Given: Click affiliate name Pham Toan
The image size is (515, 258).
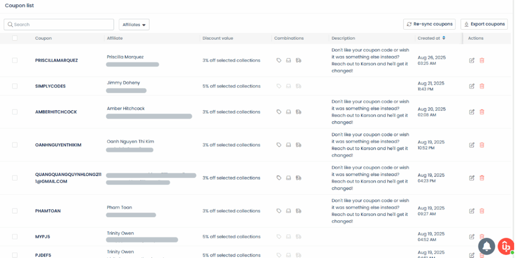Looking at the screenshot, I should click(x=120, y=207).
